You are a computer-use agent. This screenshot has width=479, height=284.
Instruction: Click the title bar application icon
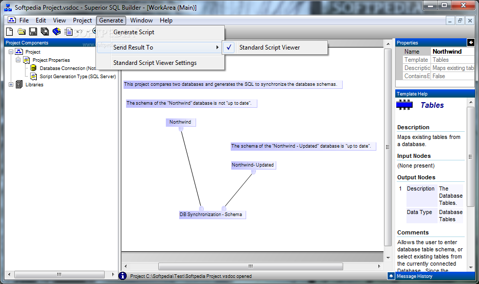point(8,7)
